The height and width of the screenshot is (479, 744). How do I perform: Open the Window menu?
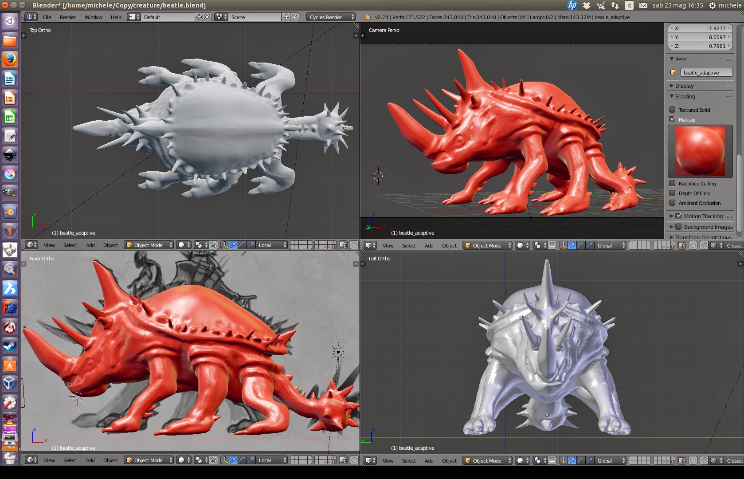(94, 17)
